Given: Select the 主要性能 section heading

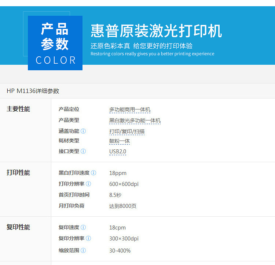Looking at the screenshot, I should [x=18, y=109].
